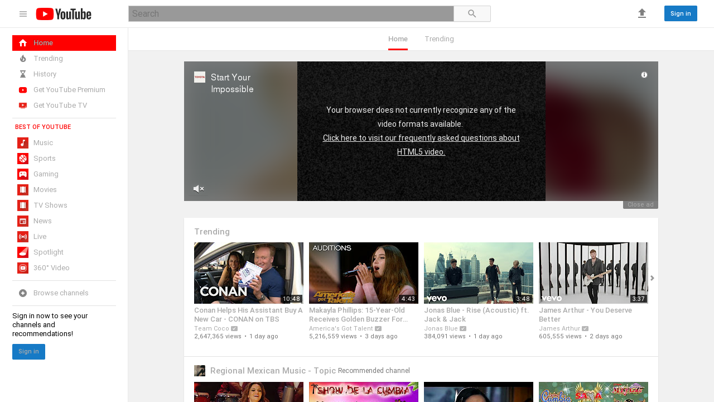Click the Trending flame icon
This screenshot has height=402, width=714.
click(x=23, y=59)
